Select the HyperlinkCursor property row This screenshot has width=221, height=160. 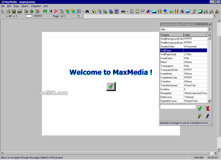[x=184, y=101]
